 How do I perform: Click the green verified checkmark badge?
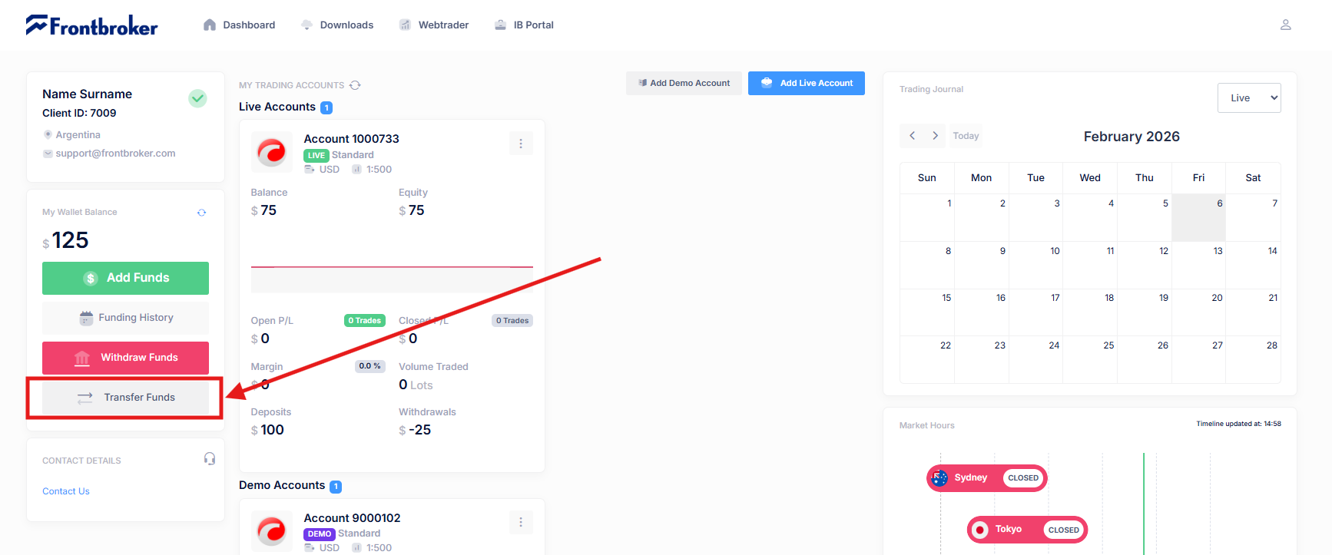[197, 98]
